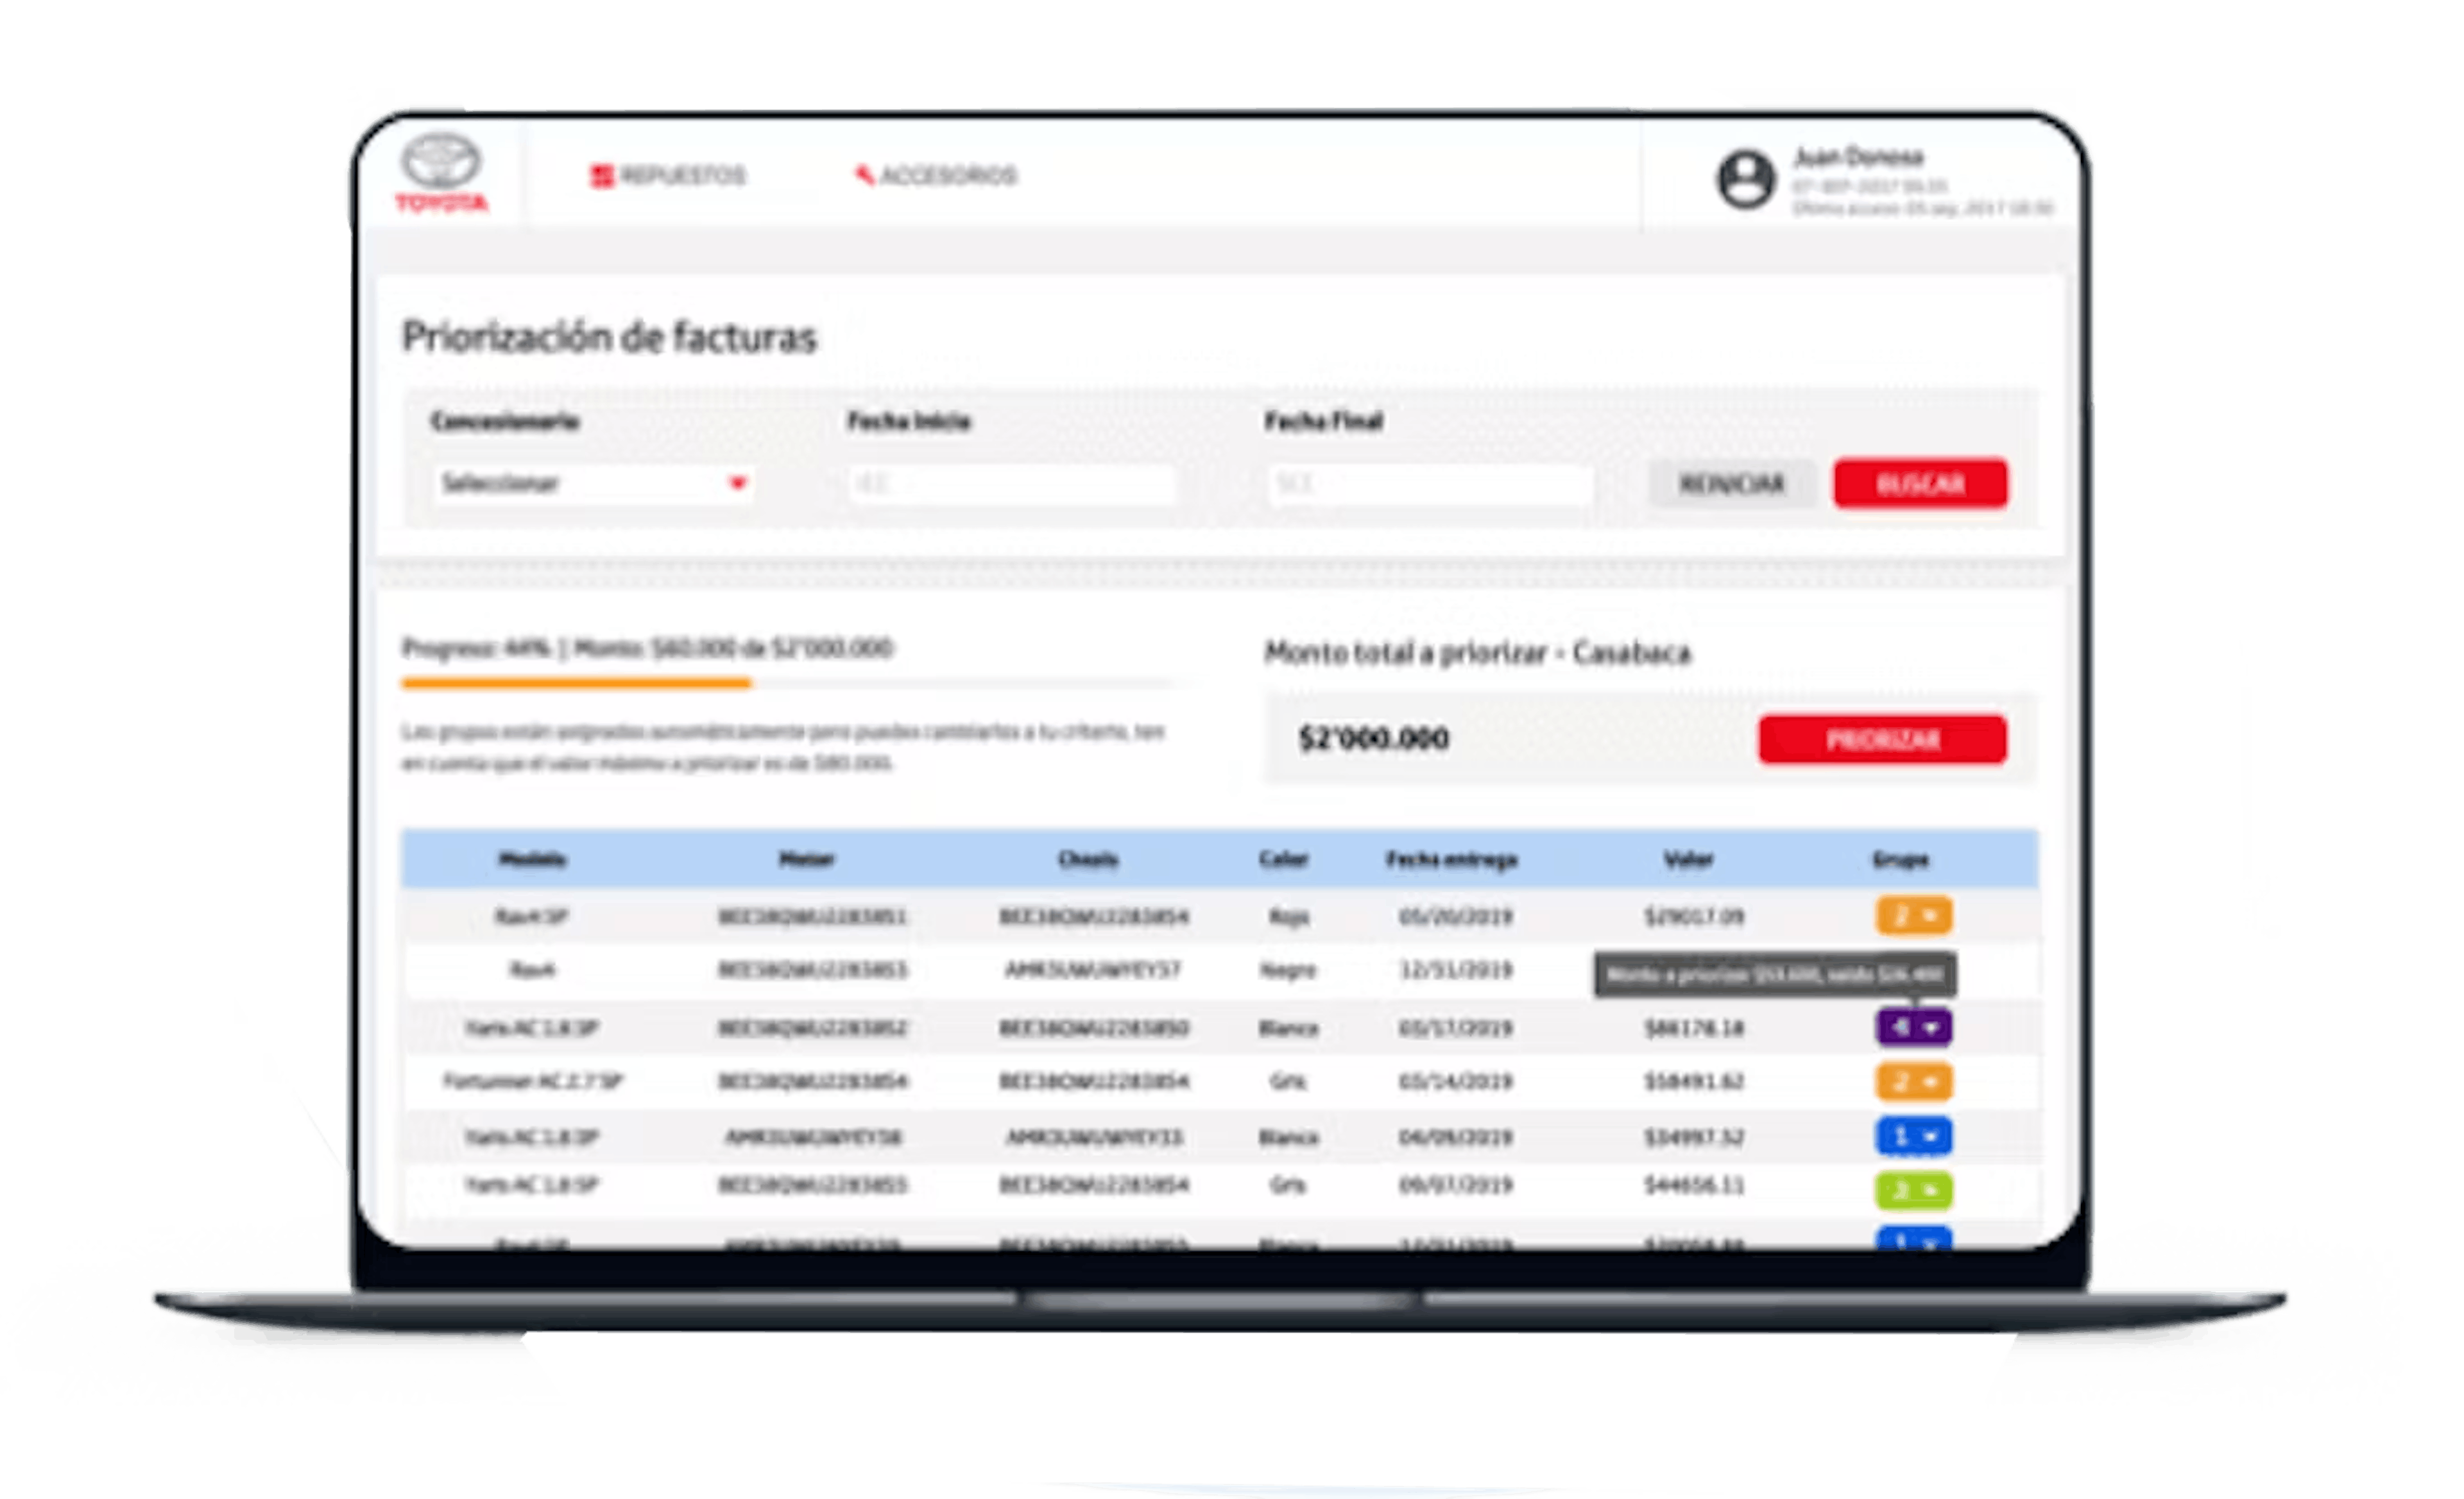Viewport: 2464px width, 1499px height.
Task: Click the Priorización de facturas heading
Action: [x=609, y=337]
